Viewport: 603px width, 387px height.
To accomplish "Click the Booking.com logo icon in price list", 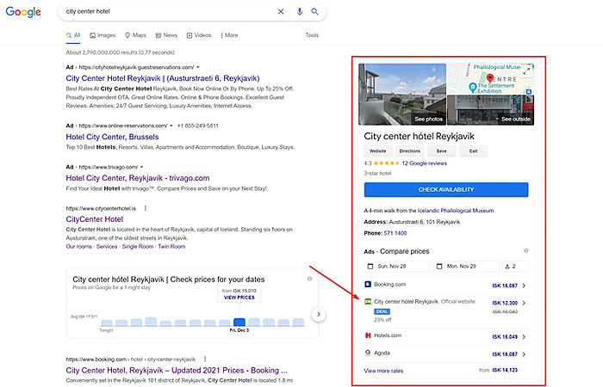I will [x=368, y=285].
